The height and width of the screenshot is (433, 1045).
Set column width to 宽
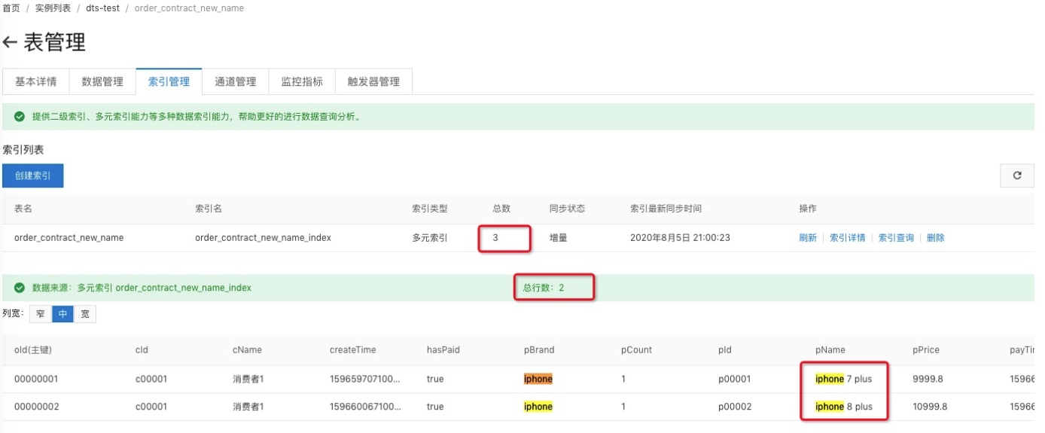[85, 314]
